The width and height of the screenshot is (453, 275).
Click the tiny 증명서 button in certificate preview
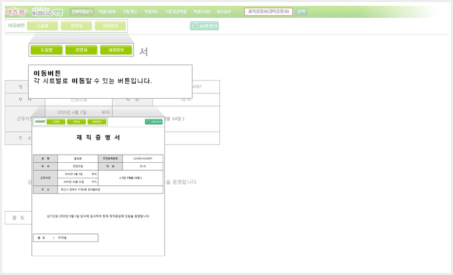[x=76, y=122]
